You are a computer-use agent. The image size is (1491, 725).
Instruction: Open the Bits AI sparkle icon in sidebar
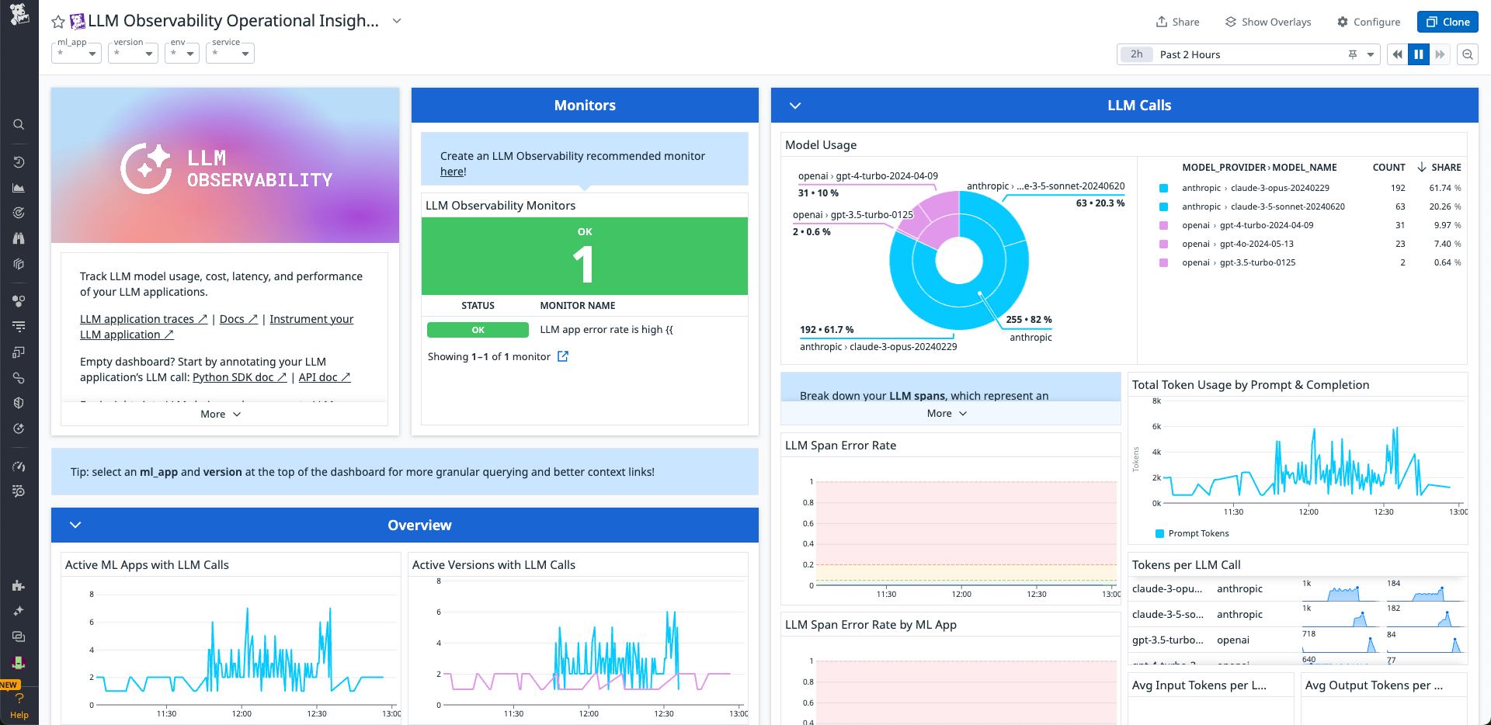tap(19, 611)
